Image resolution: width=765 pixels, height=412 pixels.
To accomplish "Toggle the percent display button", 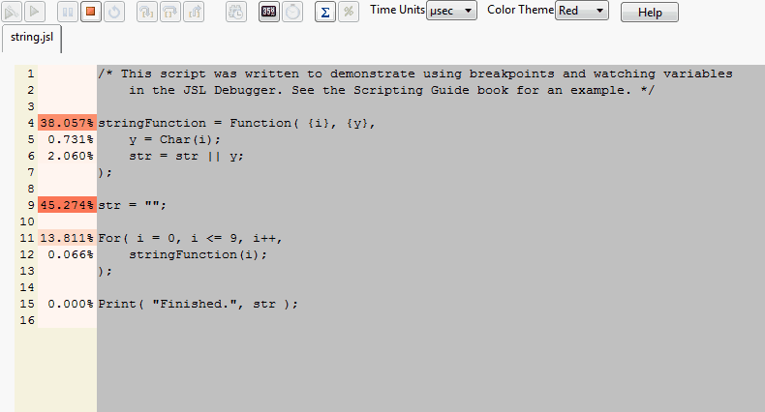I will tap(349, 12).
